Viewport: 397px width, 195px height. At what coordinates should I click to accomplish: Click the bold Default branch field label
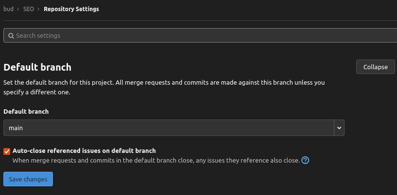26,111
